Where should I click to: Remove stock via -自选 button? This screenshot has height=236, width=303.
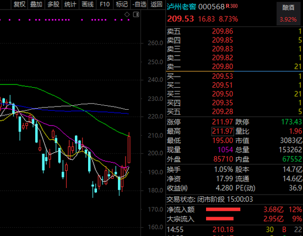point(139,4)
